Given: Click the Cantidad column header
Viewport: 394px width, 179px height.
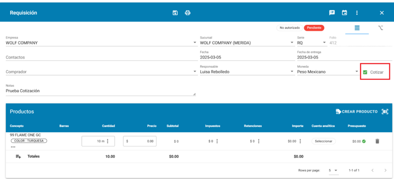Looking at the screenshot, I should pos(109,126).
